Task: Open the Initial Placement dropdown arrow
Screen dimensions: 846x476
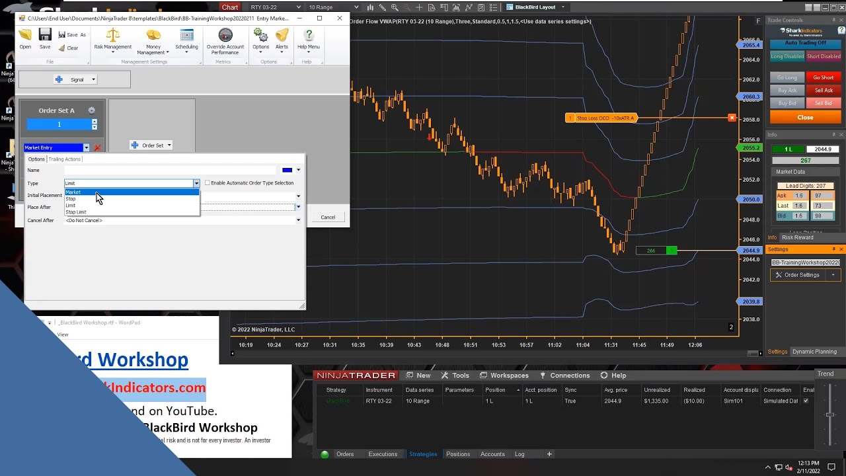Action: [x=298, y=196]
